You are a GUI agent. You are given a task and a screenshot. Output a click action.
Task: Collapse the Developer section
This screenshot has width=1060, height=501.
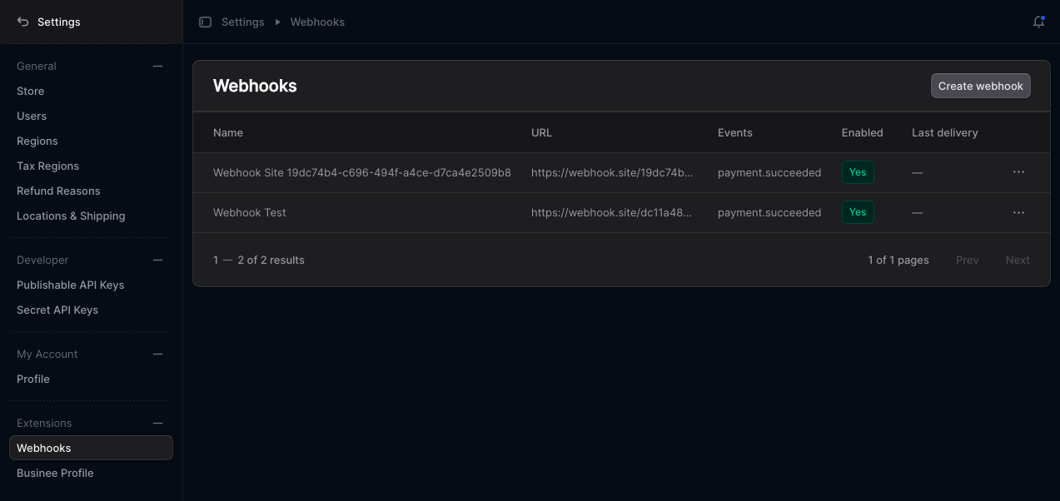157,260
